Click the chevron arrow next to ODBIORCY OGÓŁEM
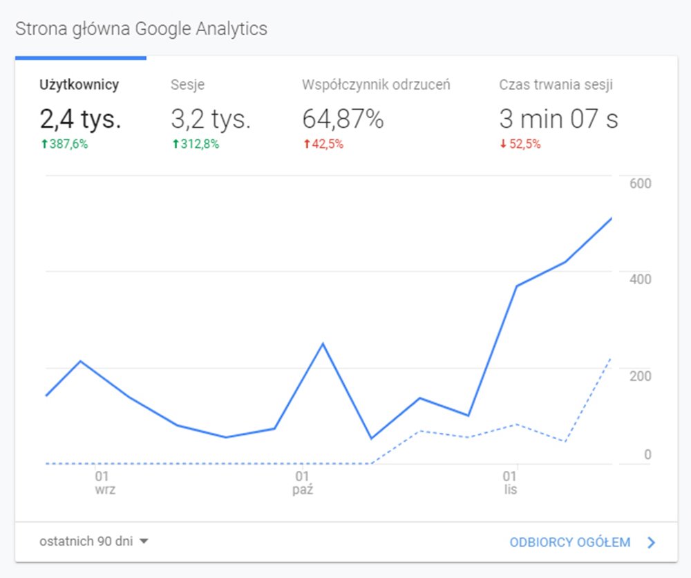Viewport: 691px width, 578px height. click(x=650, y=543)
